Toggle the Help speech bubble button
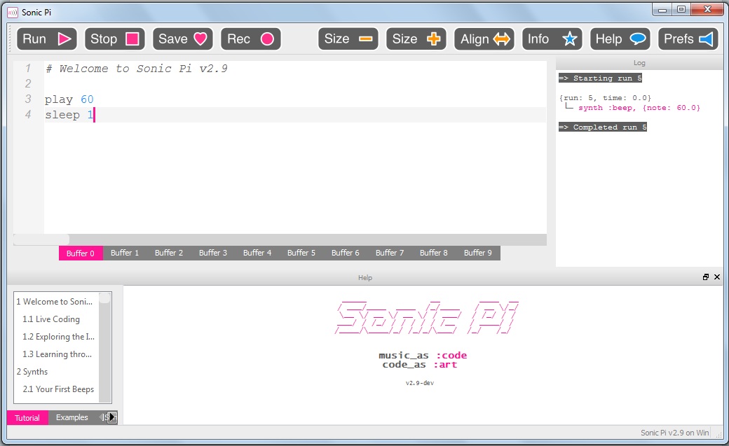The height and width of the screenshot is (446, 729). [620, 39]
